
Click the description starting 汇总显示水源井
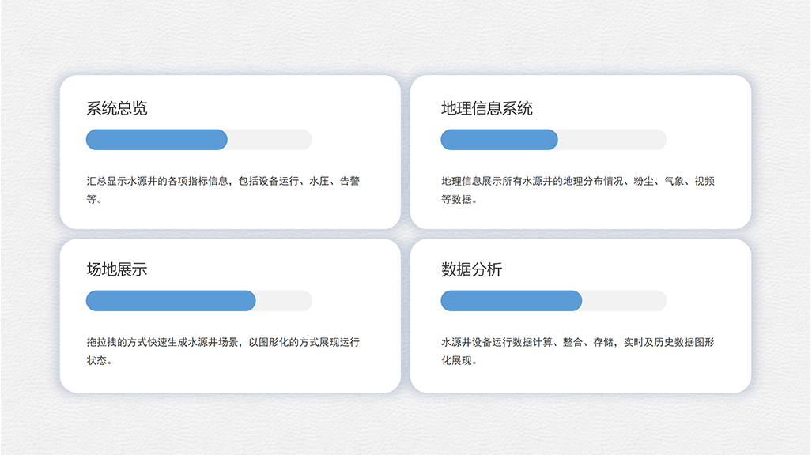pos(223,190)
